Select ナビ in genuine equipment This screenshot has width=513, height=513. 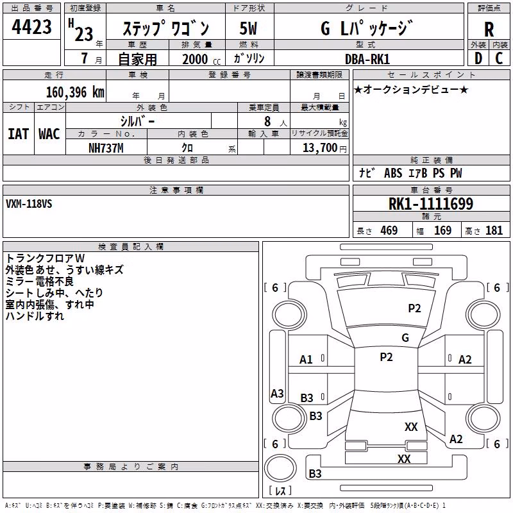[x=366, y=172]
